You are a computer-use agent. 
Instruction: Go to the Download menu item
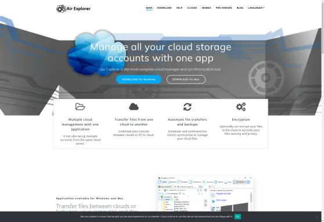(x=164, y=8)
